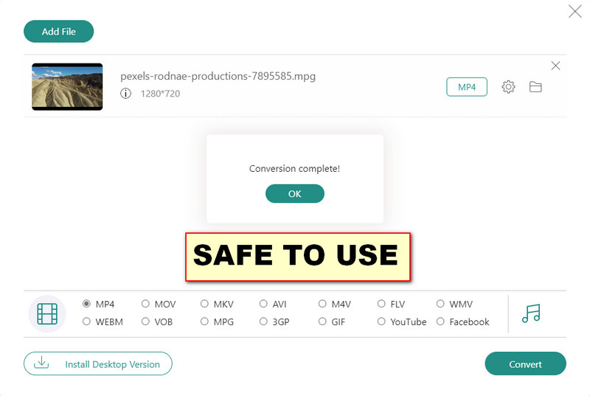Open the video settings gear icon
Screen dimensions: 590x396
point(508,87)
